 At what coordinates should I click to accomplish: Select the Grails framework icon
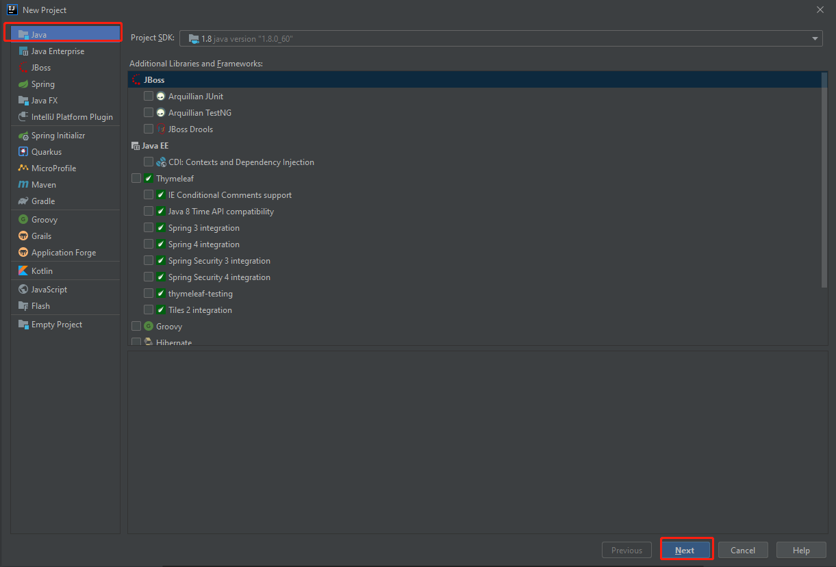point(23,236)
